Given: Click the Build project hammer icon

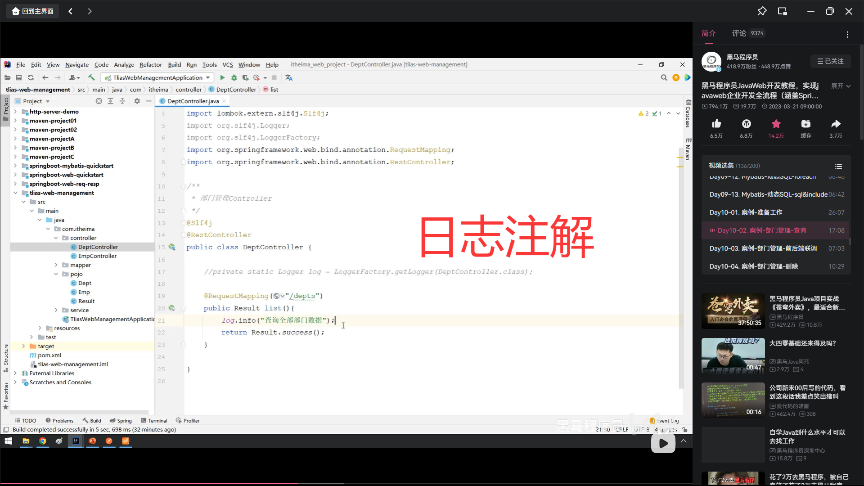Looking at the screenshot, I should (x=91, y=77).
